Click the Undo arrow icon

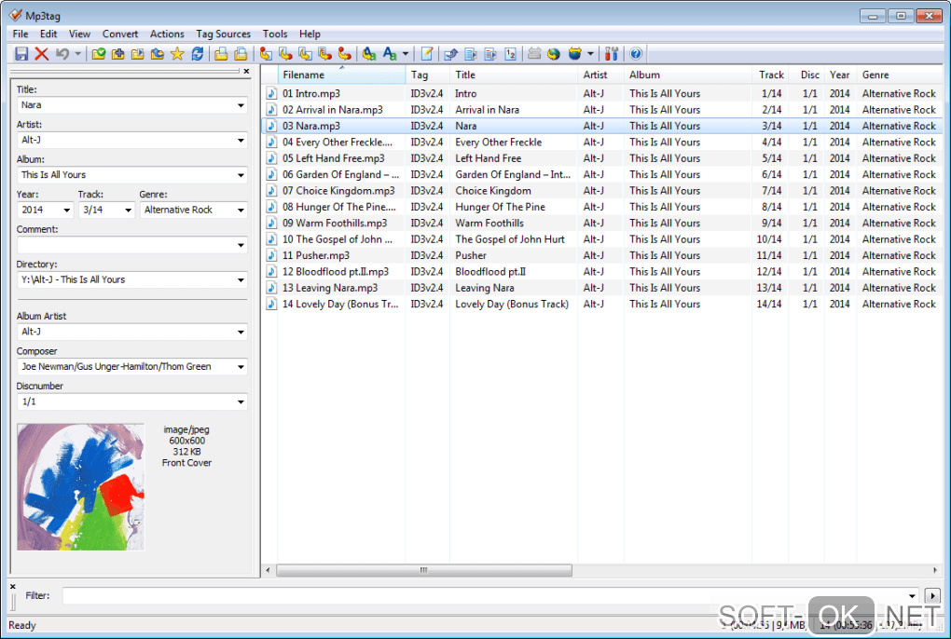(x=62, y=54)
